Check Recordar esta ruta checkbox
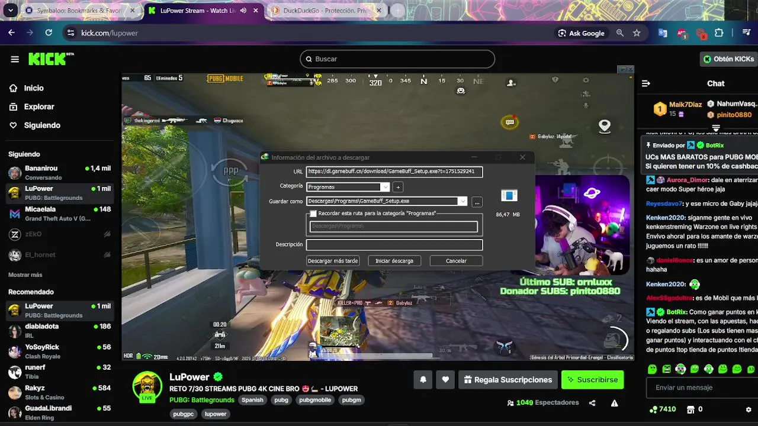 pos(313,214)
